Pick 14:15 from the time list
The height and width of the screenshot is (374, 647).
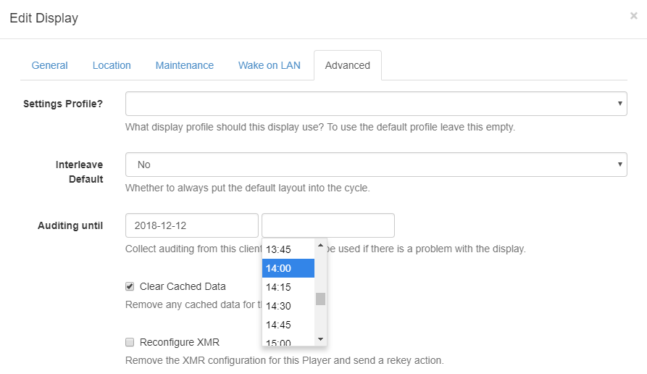(x=288, y=287)
